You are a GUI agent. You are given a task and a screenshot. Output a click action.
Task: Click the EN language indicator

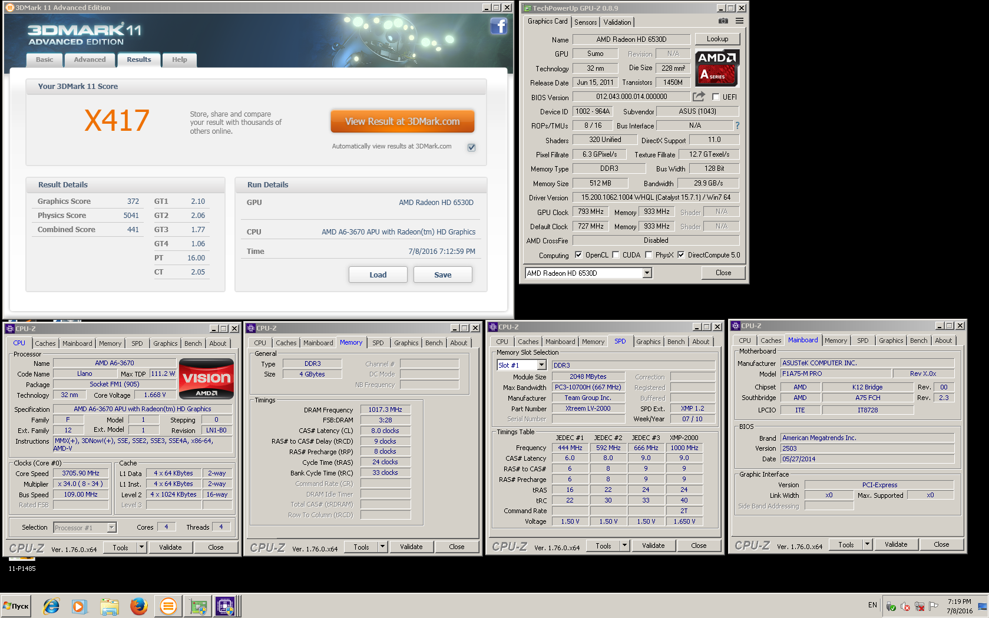pos(872,605)
